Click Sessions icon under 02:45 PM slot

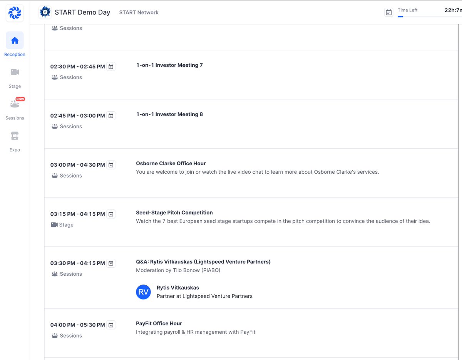click(55, 127)
